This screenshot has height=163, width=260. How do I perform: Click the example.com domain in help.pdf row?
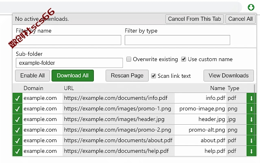tap(40, 151)
